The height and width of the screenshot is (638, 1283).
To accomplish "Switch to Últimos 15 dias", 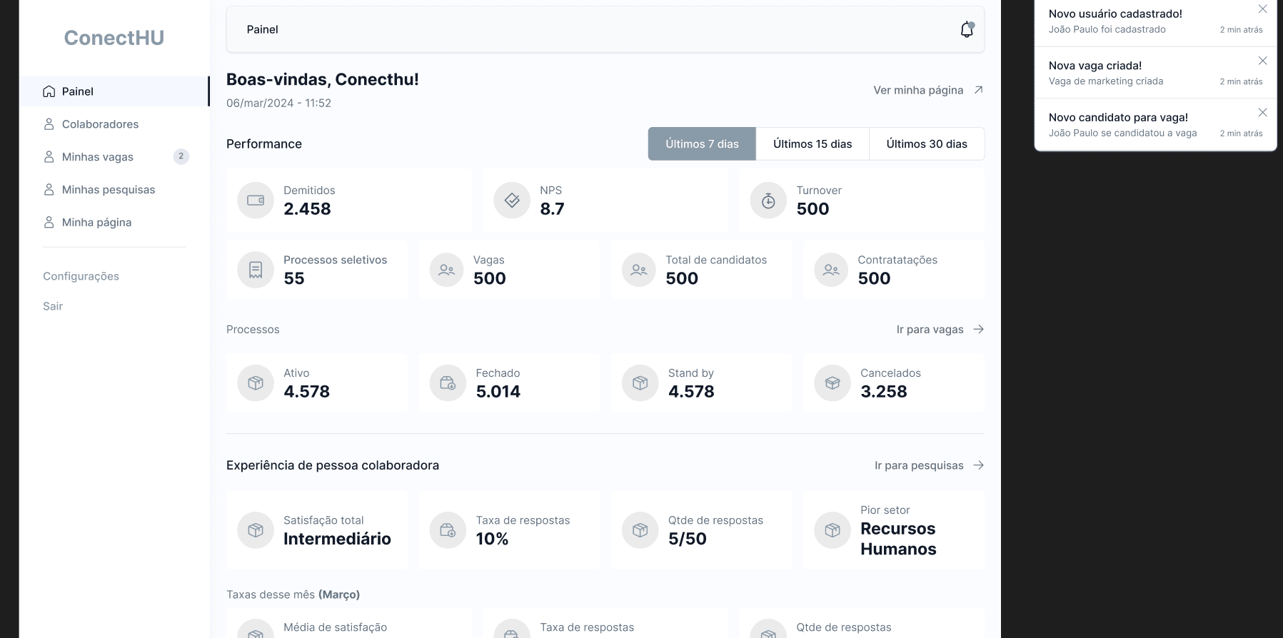I will pyautogui.click(x=812, y=143).
